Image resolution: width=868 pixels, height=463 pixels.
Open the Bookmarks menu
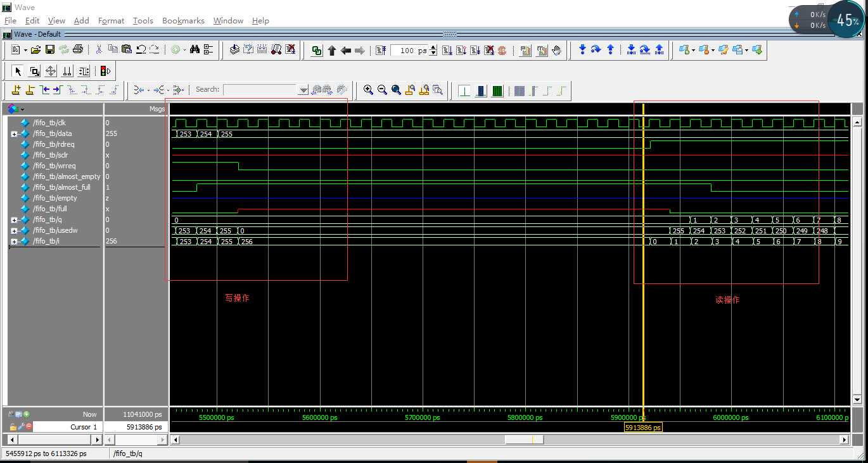[183, 20]
